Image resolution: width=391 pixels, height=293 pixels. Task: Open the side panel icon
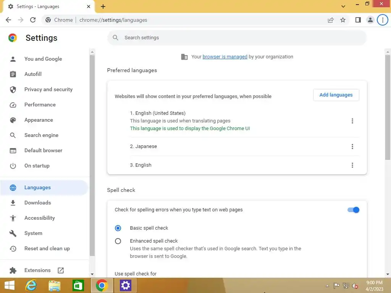[358, 20]
